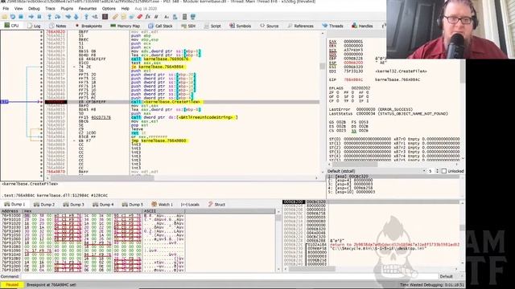
Task: Toggle breakpoint bullet at address 766A9870
Action: [41, 172]
